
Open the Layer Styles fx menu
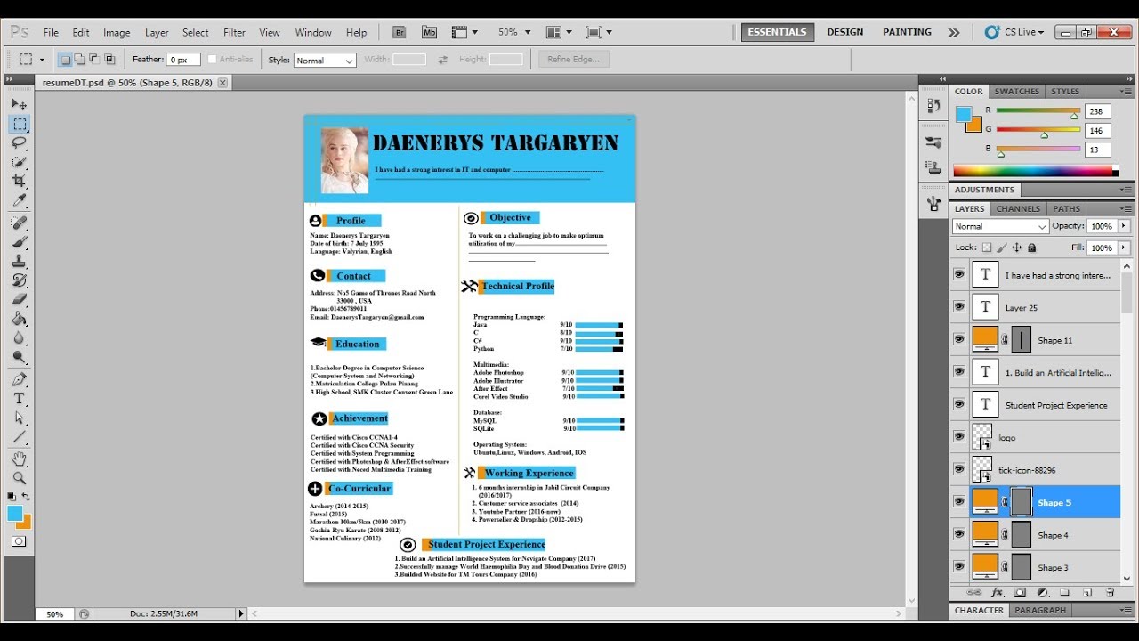(997, 592)
